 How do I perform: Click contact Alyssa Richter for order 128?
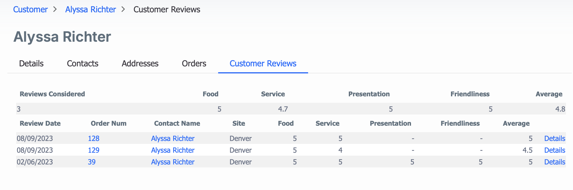[x=173, y=138]
